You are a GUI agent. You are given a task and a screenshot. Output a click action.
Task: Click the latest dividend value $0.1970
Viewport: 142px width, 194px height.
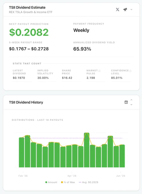(19, 78)
